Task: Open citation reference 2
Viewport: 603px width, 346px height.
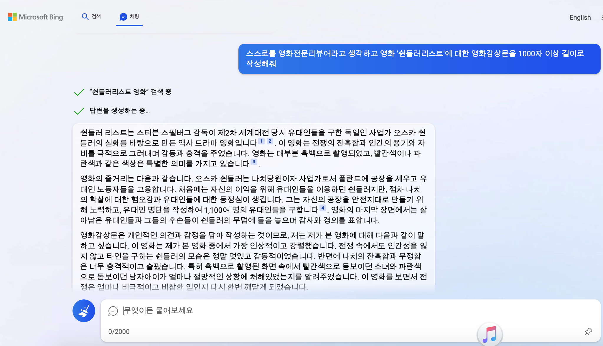Action: coord(270,141)
